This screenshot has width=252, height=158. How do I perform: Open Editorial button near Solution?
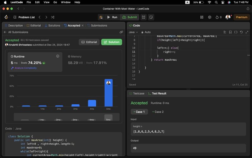coord(89,42)
